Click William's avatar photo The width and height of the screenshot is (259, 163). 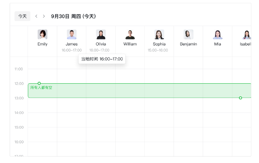pyautogui.click(x=130, y=35)
